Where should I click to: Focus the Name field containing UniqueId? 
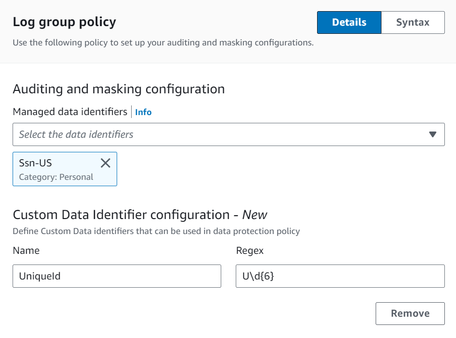pyautogui.click(x=117, y=276)
